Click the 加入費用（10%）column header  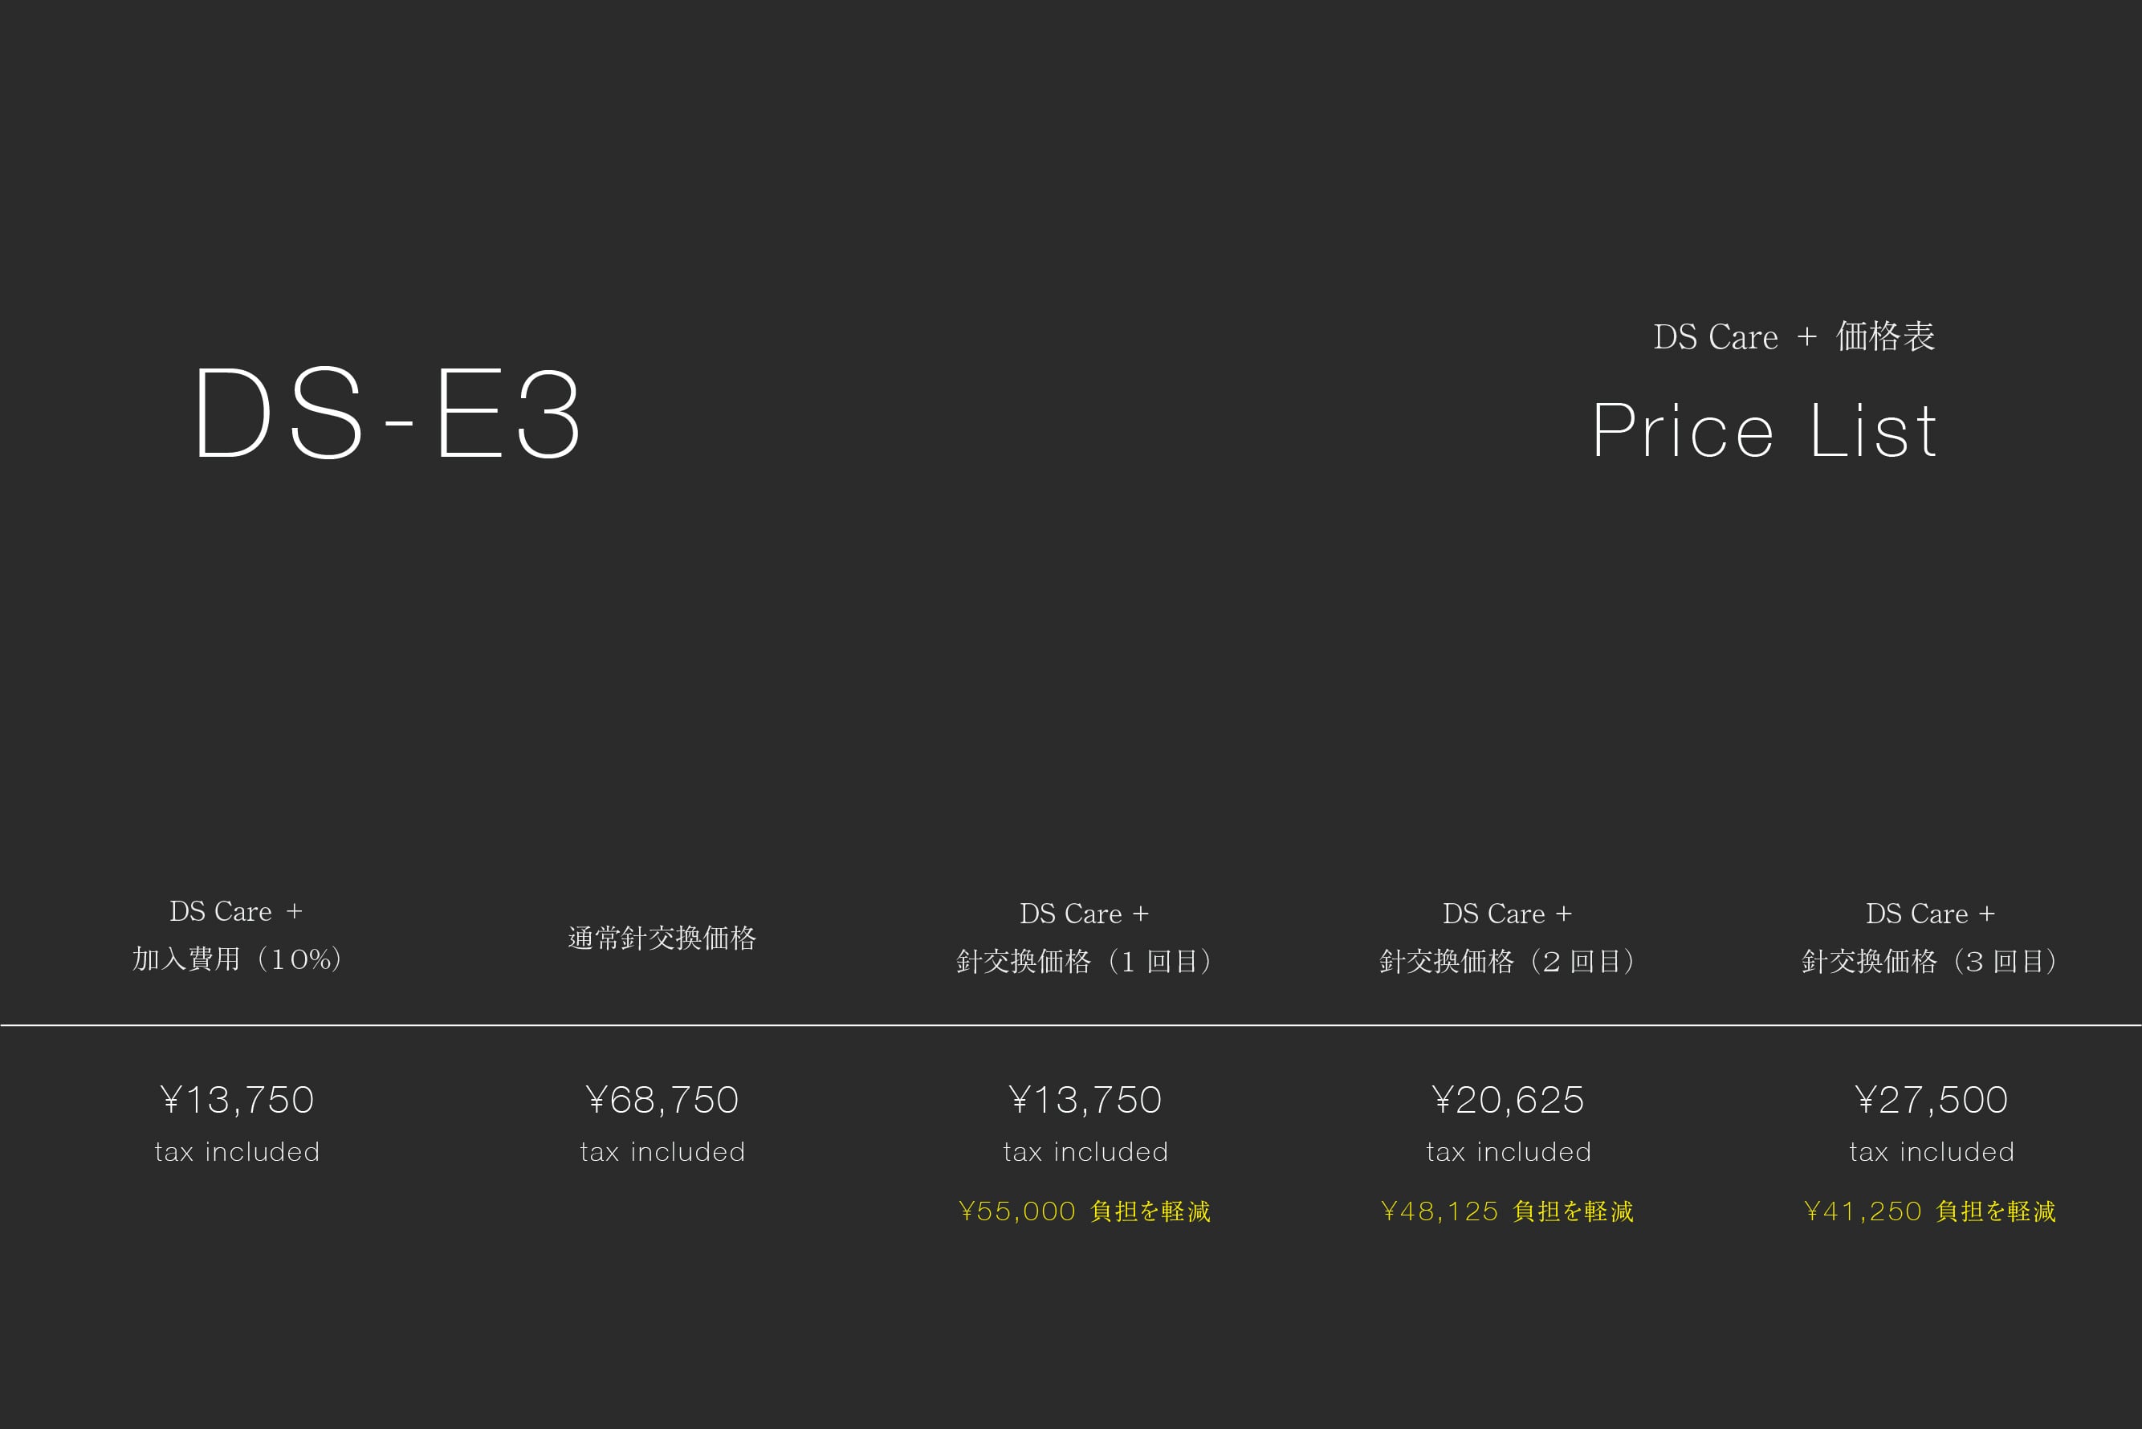click(x=237, y=959)
